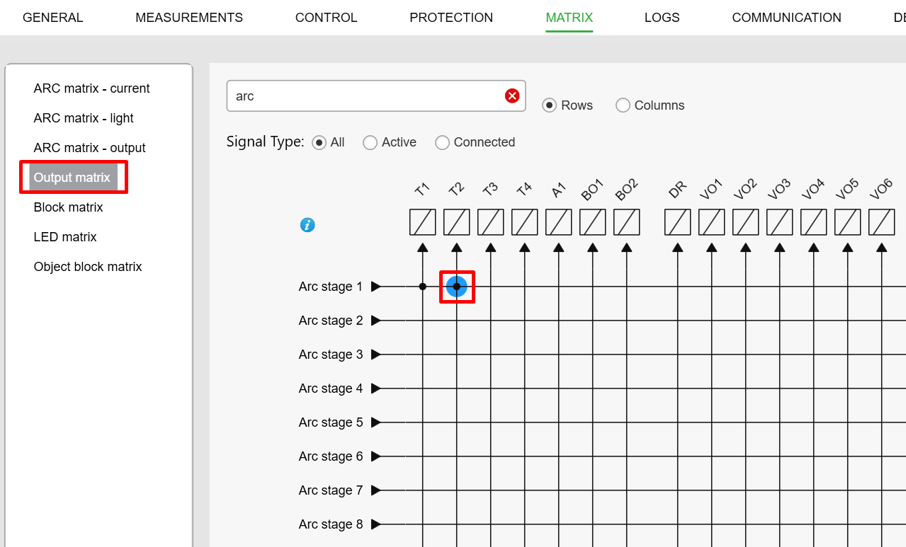Open the CONTROL tab
Image resolution: width=906 pixels, height=547 pixels.
click(x=327, y=18)
